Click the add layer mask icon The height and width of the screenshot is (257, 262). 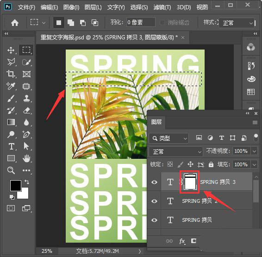[193, 241]
